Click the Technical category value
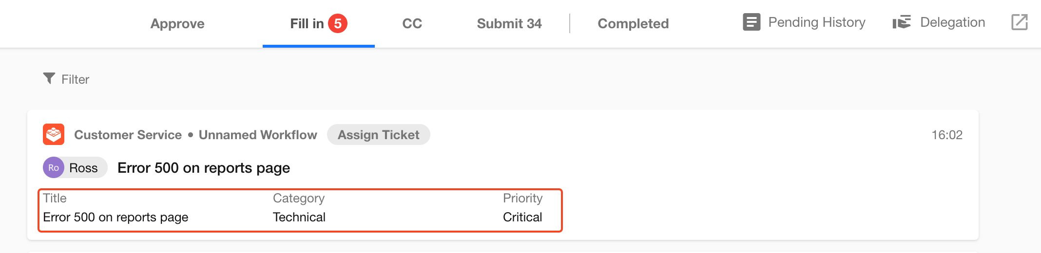 point(299,217)
